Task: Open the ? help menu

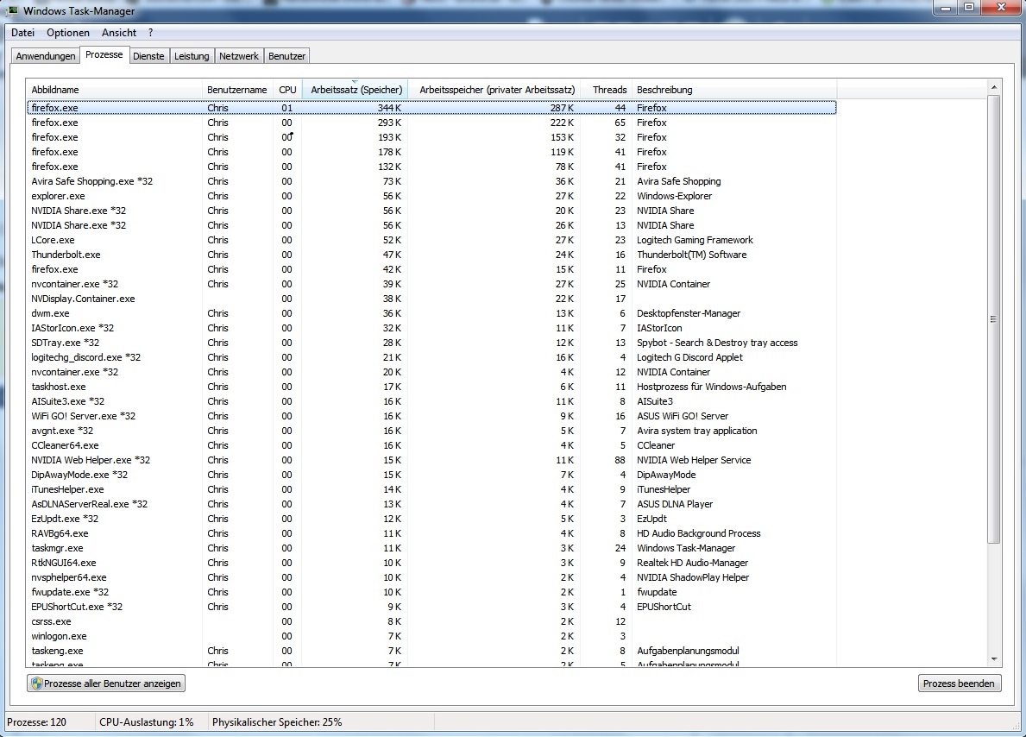Action: coord(150,33)
